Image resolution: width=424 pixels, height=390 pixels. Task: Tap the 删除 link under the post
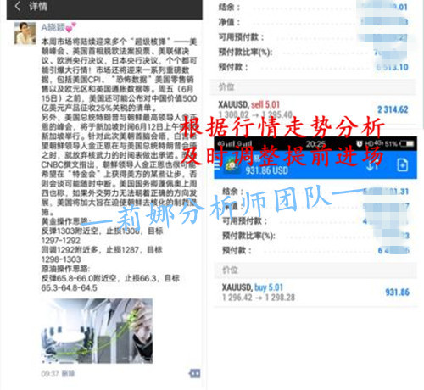[68, 374]
